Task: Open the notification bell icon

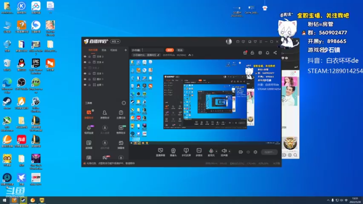Action: (267, 53)
